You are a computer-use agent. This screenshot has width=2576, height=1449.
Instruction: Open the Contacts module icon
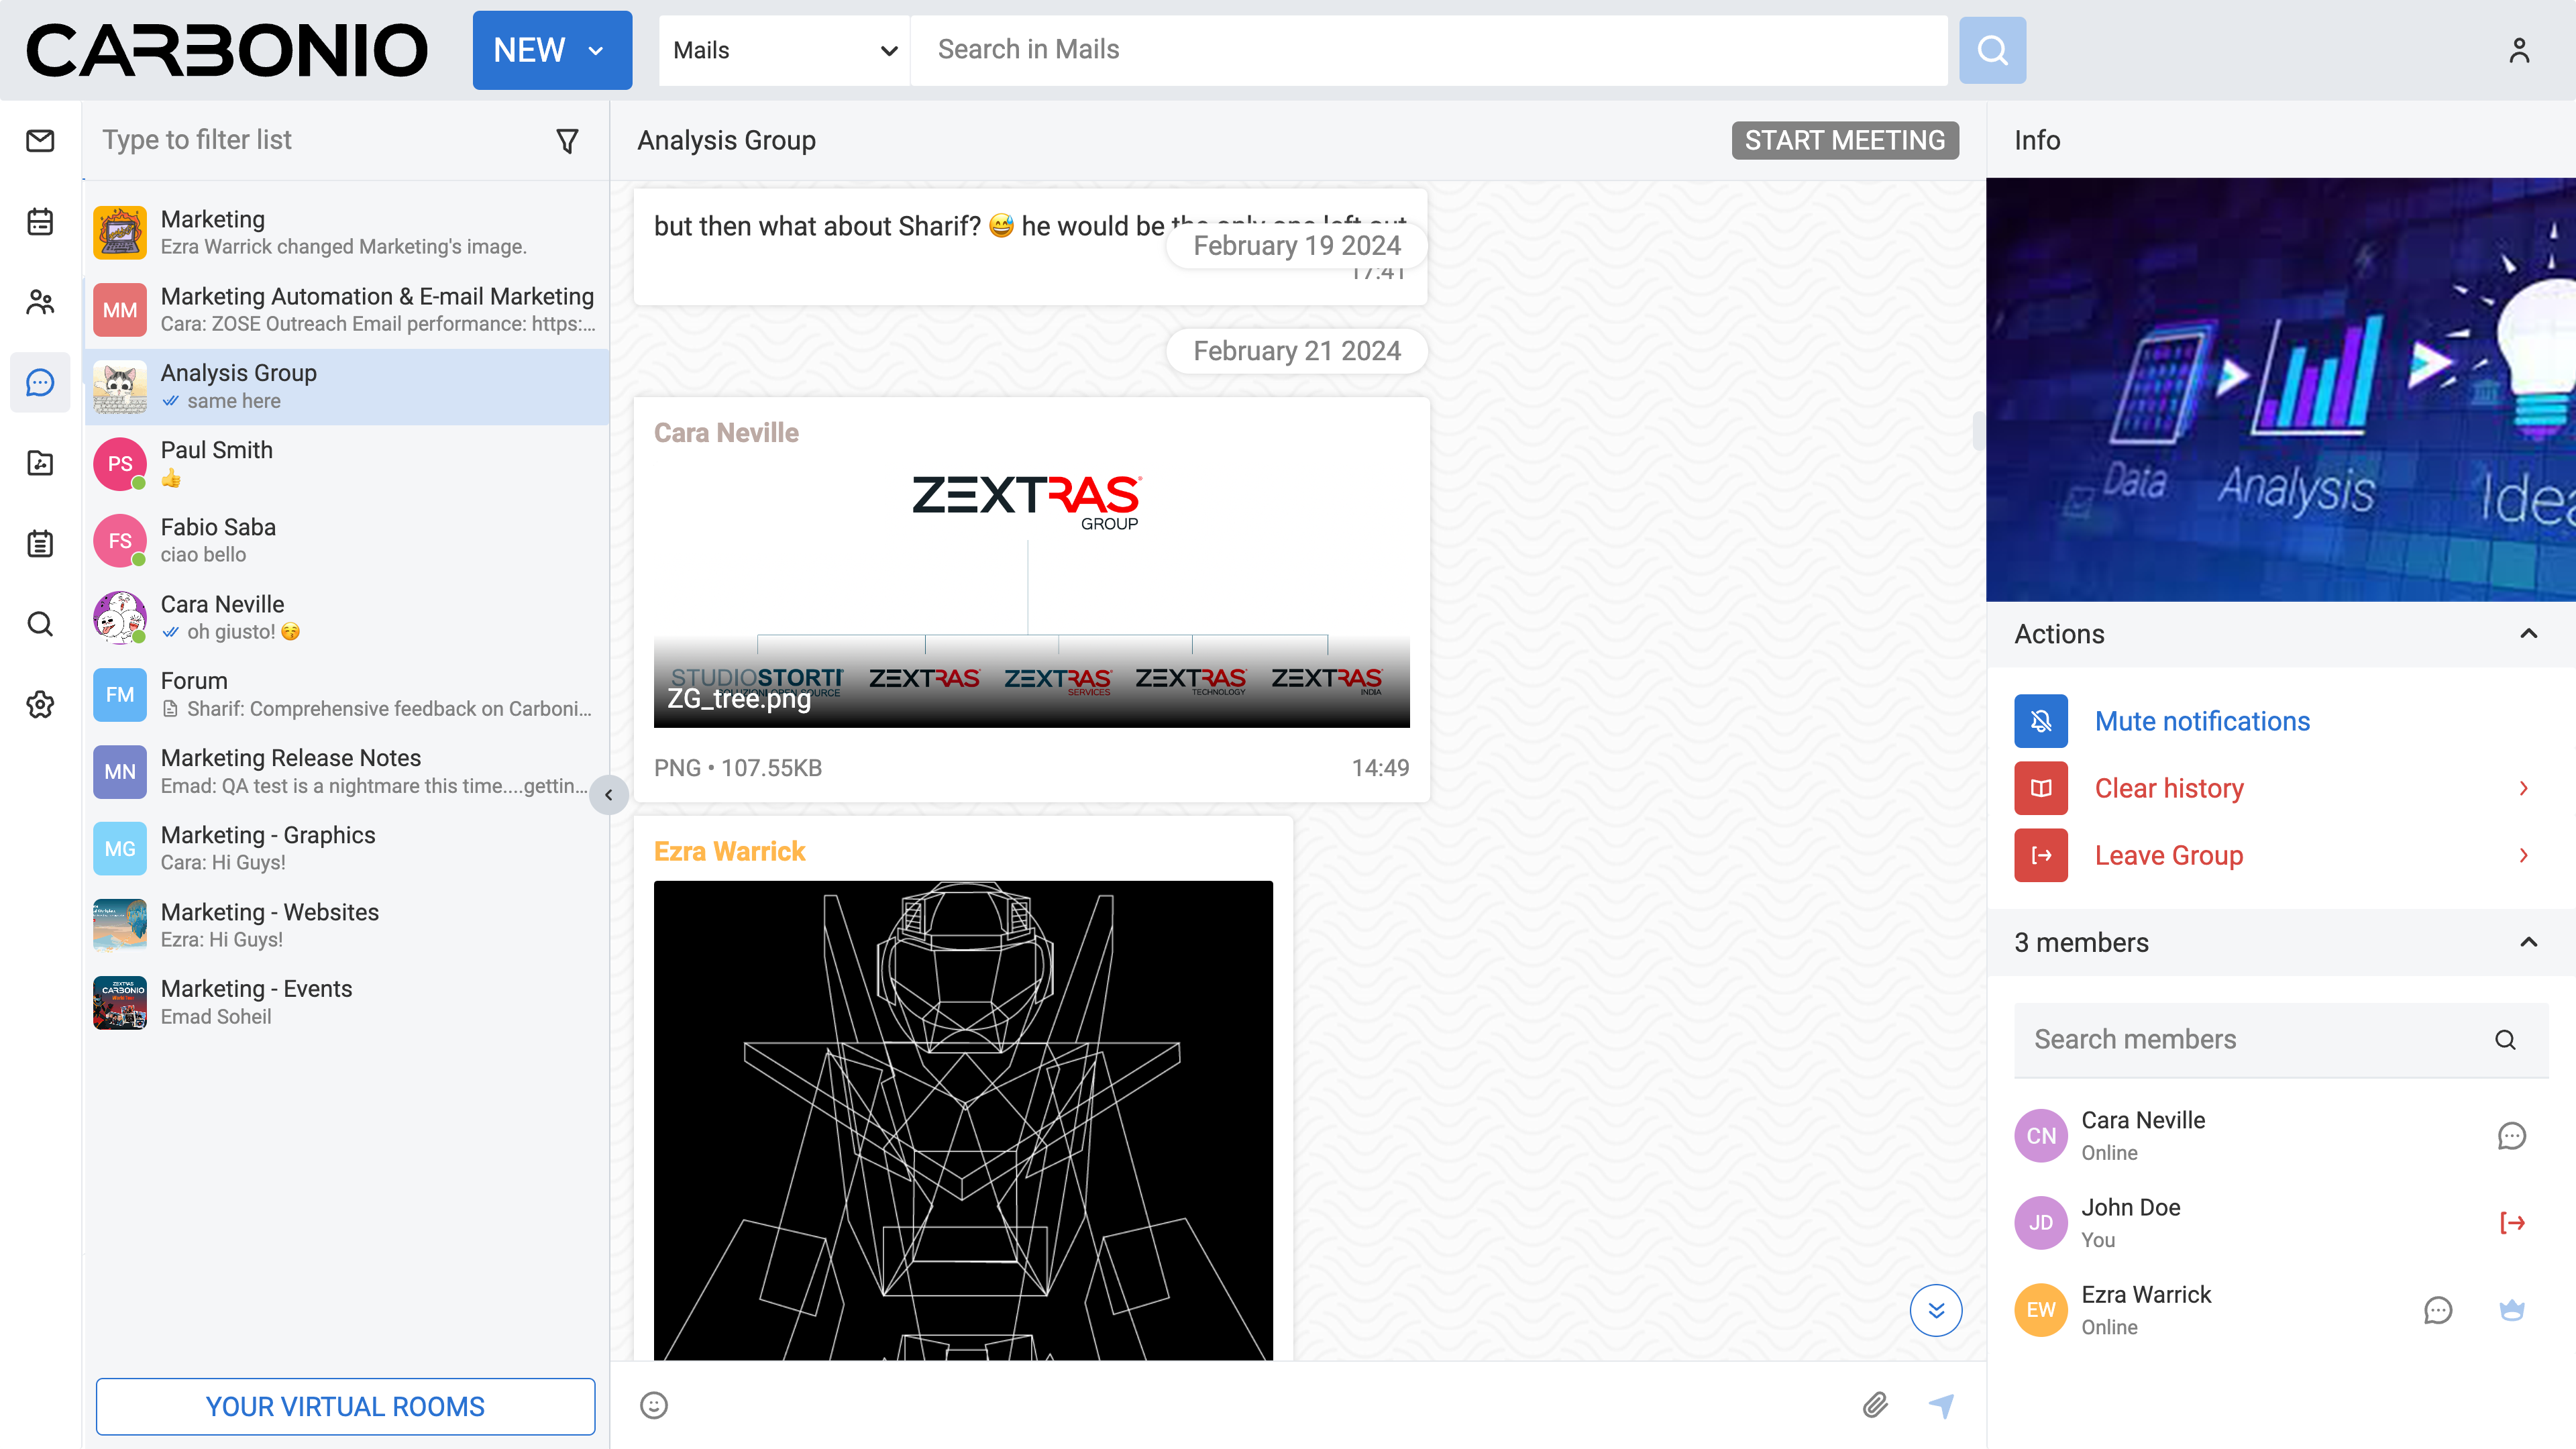(x=40, y=302)
